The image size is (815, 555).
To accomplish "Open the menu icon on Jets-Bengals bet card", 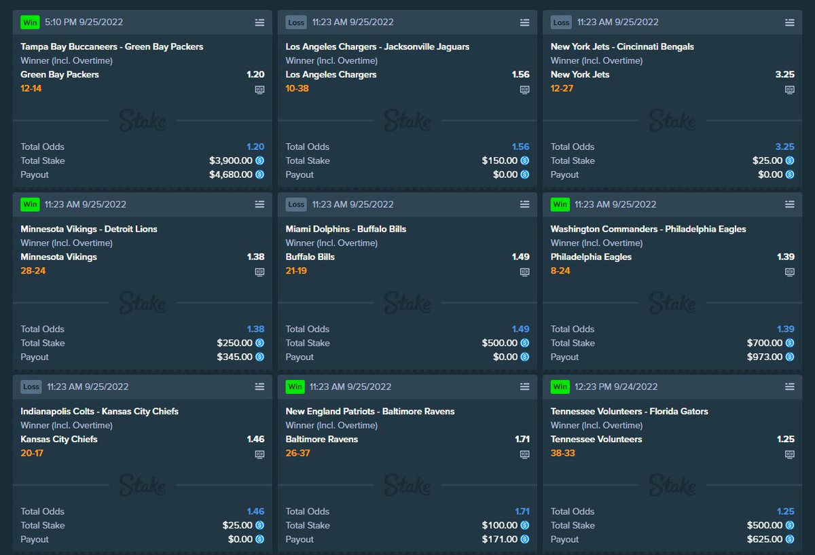I will 789,22.
